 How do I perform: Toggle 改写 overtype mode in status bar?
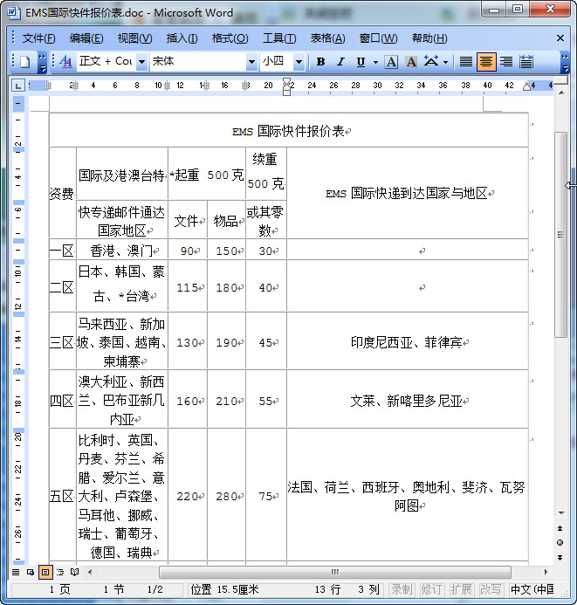coord(491,589)
